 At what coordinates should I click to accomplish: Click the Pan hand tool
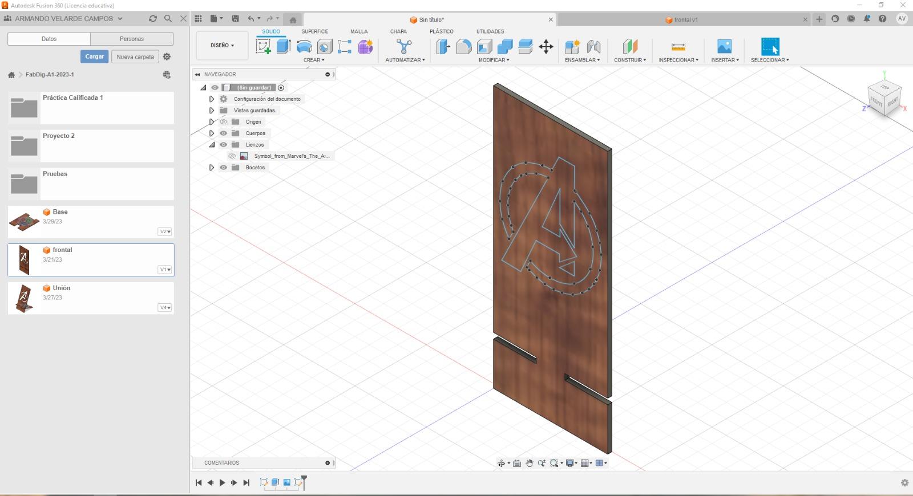click(x=529, y=464)
